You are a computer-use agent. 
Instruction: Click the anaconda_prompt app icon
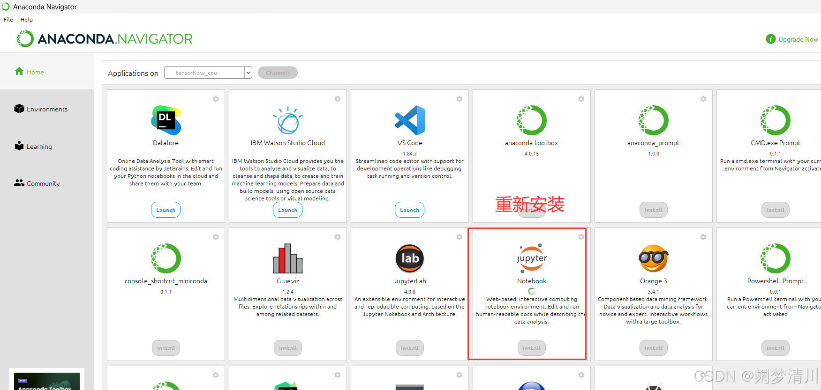coord(654,120)
